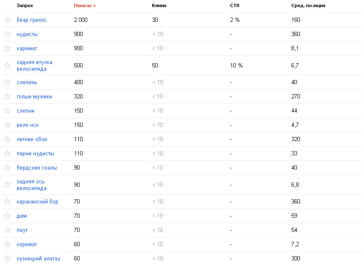This screenshot has width=362, height=265.
Task: Toggle star on паут row
Action: 8,230
